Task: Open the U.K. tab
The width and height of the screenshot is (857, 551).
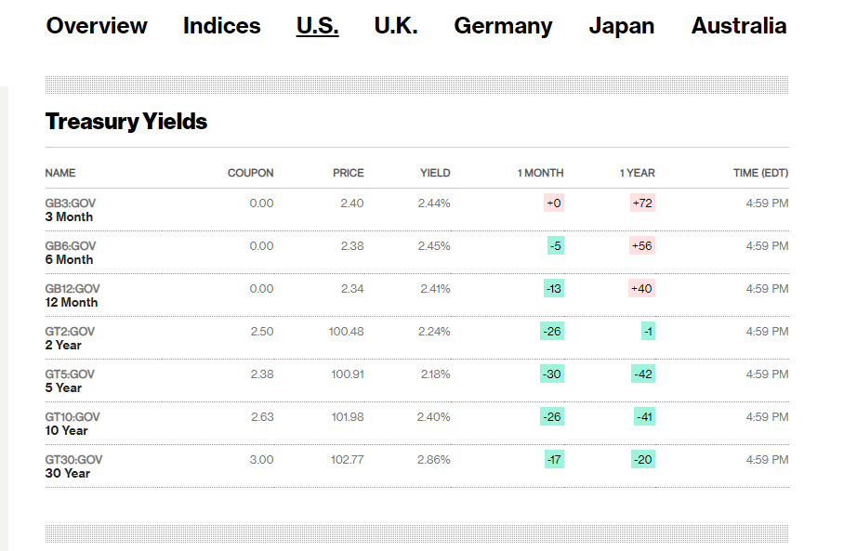Action: pos(396,26)
